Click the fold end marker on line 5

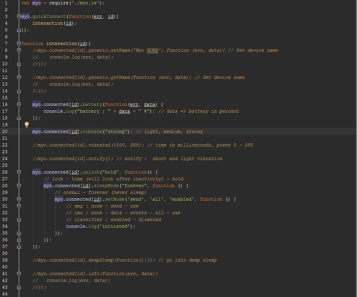(19, 30)
